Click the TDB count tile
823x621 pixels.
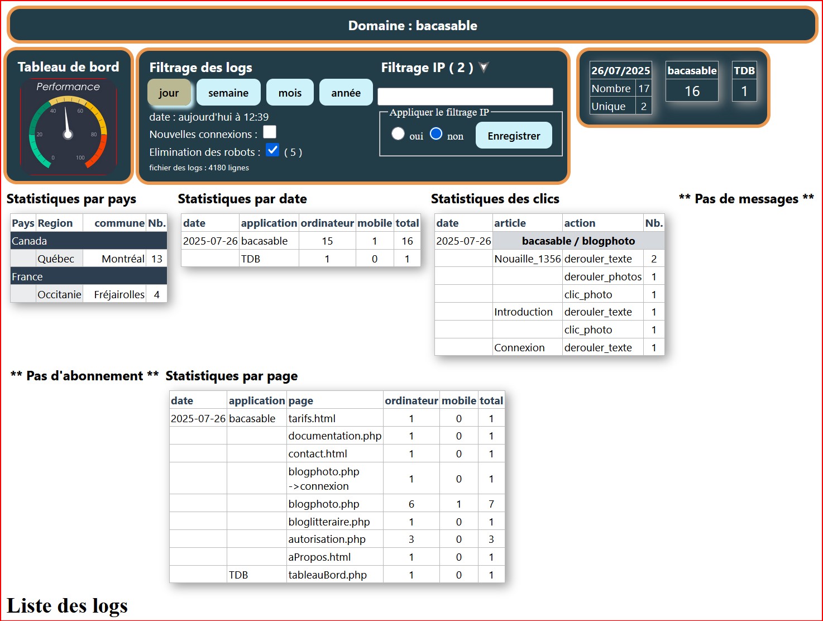744,91
